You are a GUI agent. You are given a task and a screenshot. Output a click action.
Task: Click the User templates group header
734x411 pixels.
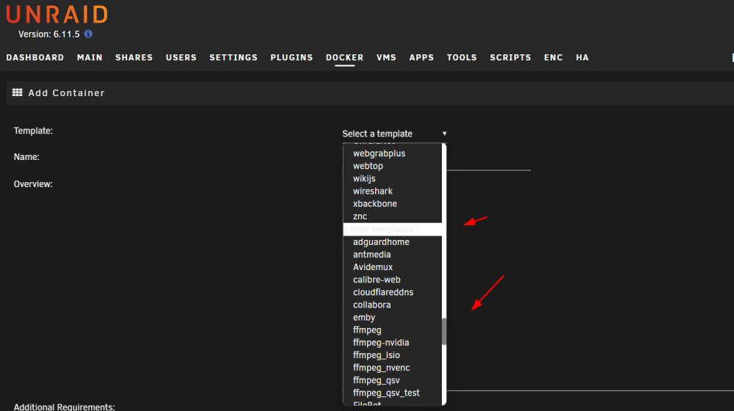pos(392,230)
